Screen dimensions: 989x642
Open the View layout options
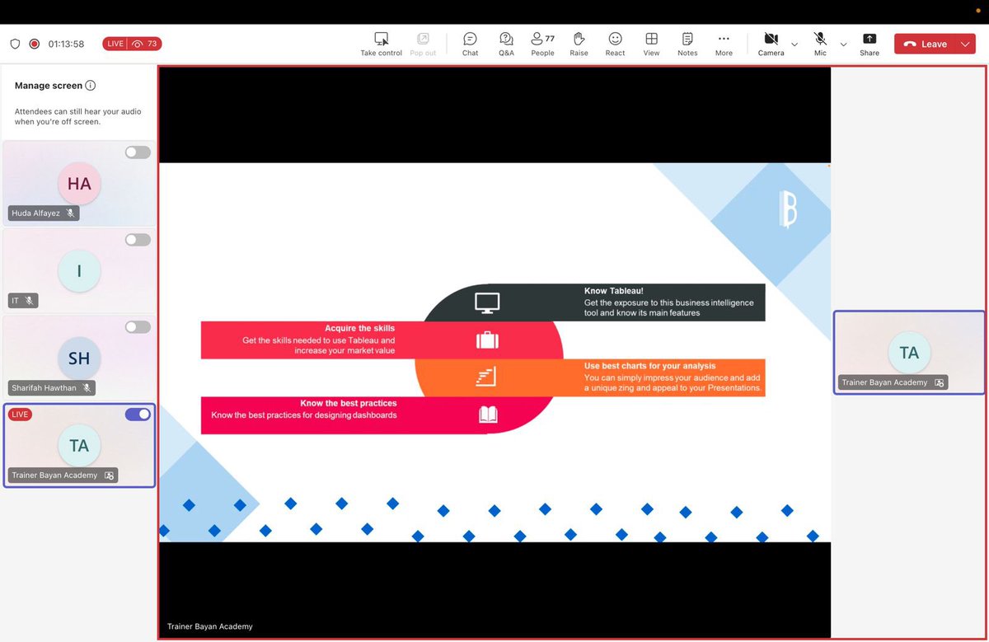pos(651,45)
